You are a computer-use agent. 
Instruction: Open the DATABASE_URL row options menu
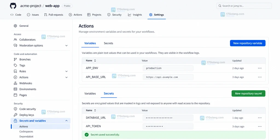260,118
